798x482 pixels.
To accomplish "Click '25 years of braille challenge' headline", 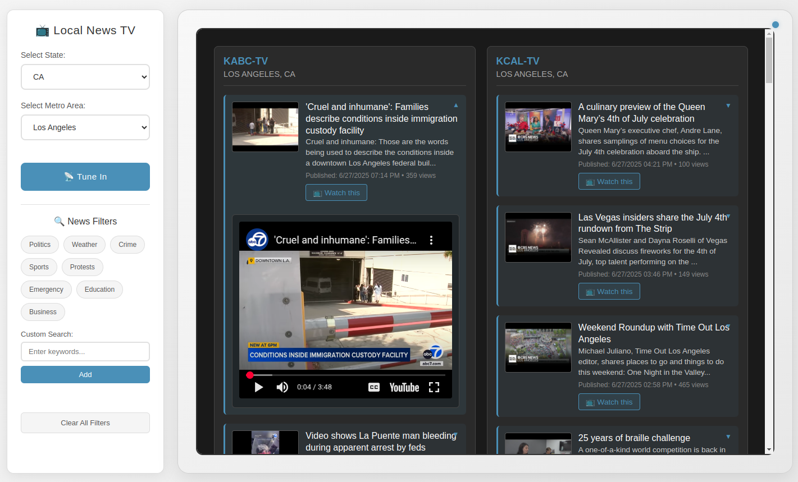I will point(634,438).
